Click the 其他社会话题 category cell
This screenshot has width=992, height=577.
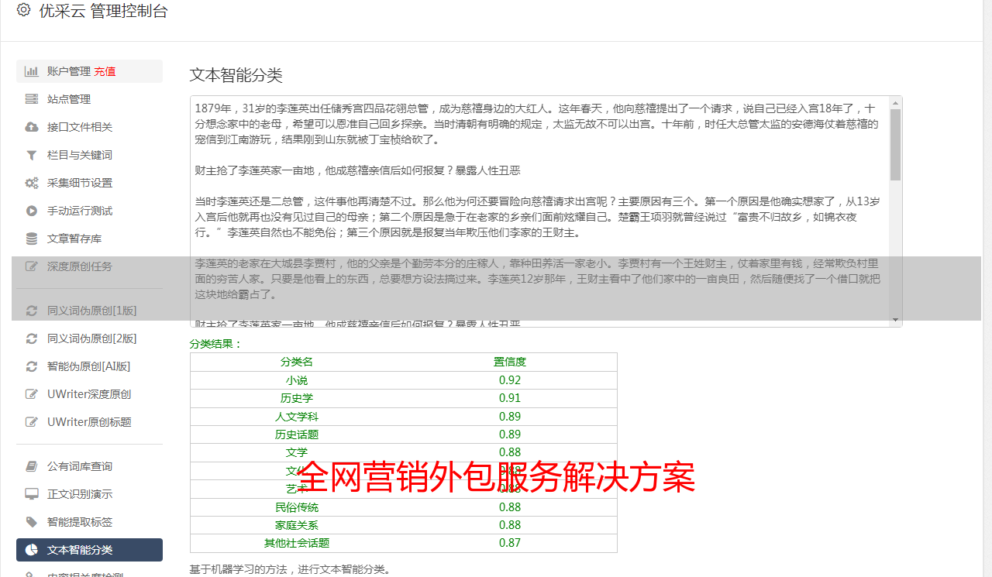pyautogui.click(x=297, y=543)
